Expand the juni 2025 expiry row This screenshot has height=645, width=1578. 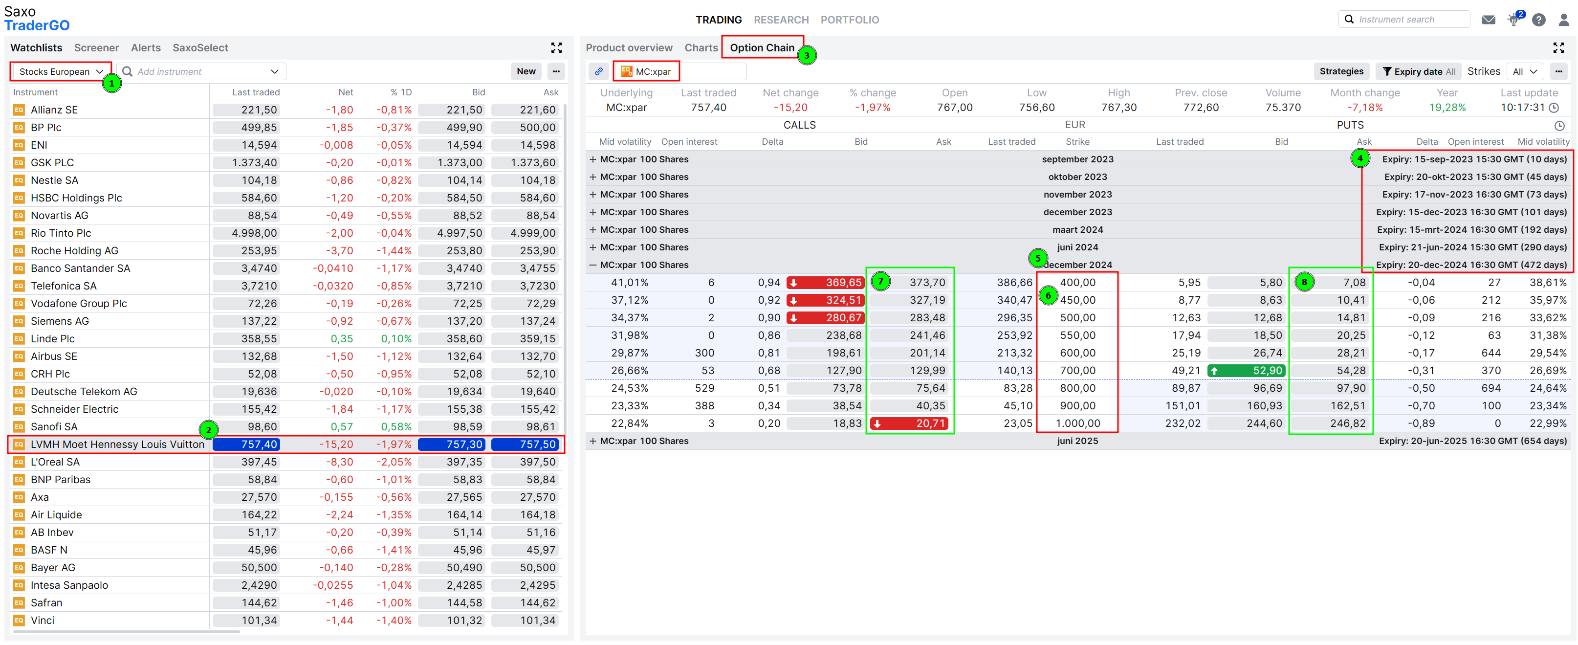(x=592, y=441)
